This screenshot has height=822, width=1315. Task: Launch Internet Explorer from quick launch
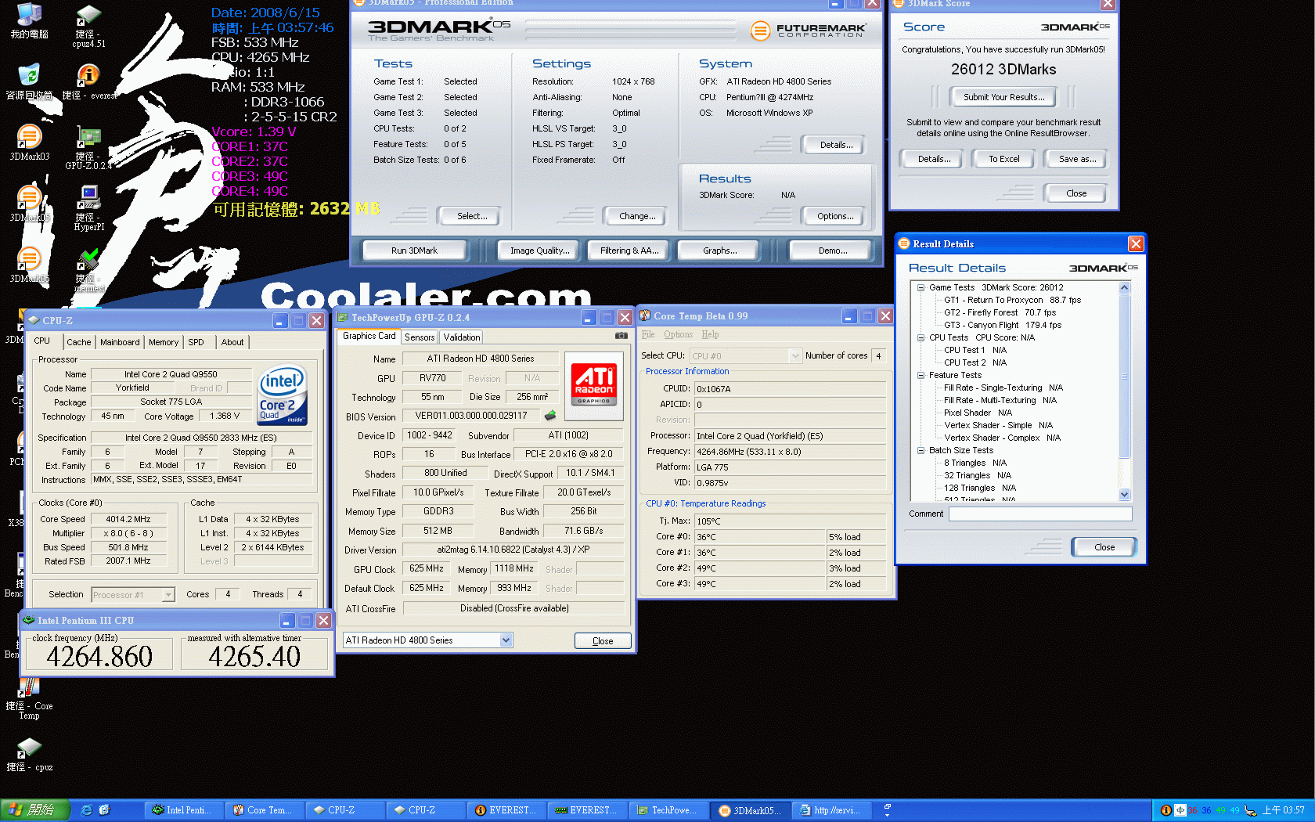pos(86,810)
